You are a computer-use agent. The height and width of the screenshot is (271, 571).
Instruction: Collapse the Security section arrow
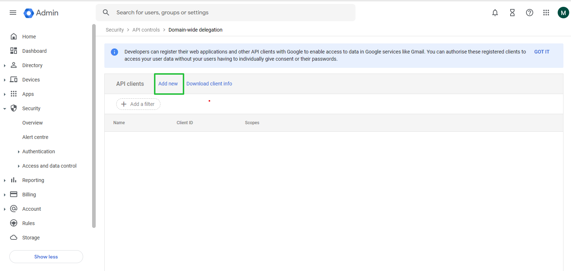coord(5,108)
